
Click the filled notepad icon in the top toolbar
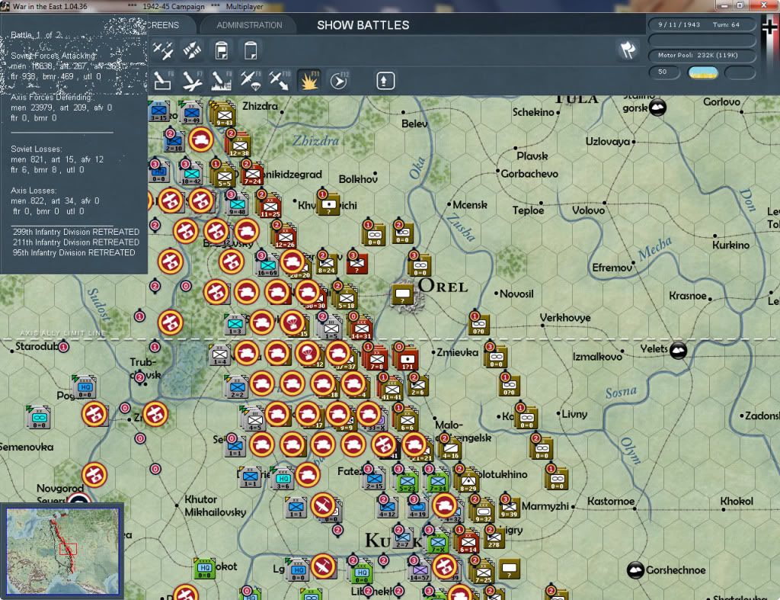click(x=222, y=50)
